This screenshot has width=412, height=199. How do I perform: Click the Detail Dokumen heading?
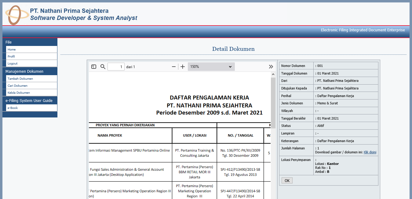point(233,49)
